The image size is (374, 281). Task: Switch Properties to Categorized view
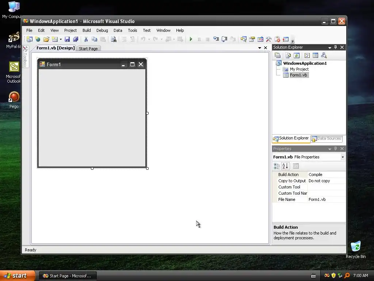point(277,166)
